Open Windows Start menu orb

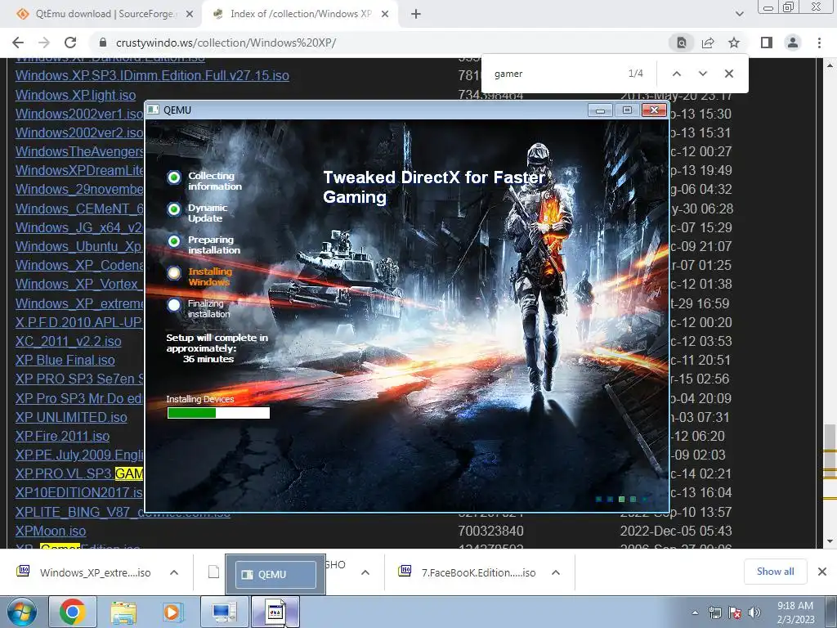pos(20,612)
